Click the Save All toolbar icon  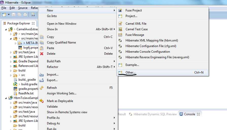pos(19,15)
